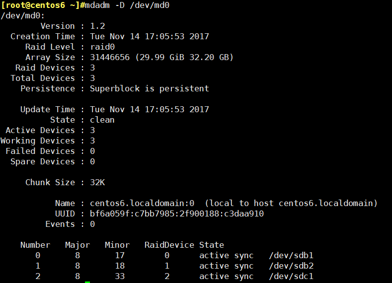The width and height of the screenshot is (392, 283).
Task: Click the Minor number 33
Action: [x=120, y=276]
